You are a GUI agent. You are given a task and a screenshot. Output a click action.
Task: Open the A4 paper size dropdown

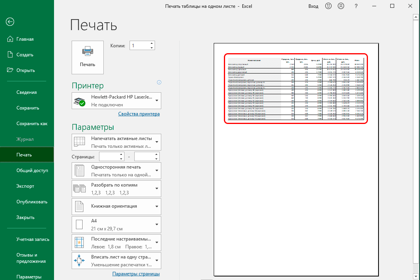pos(117,224)
